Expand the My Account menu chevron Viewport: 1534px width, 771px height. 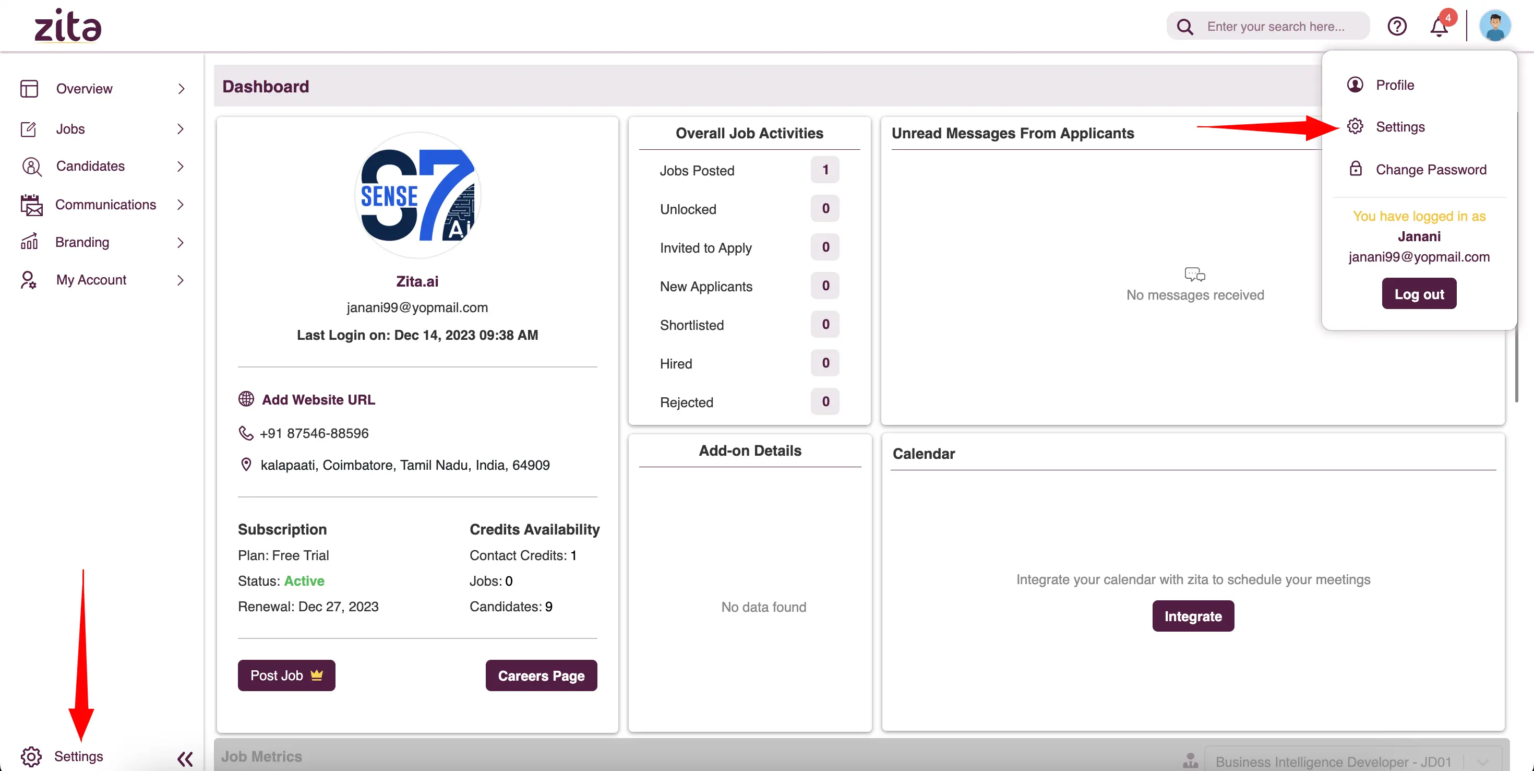click(181, 280)
